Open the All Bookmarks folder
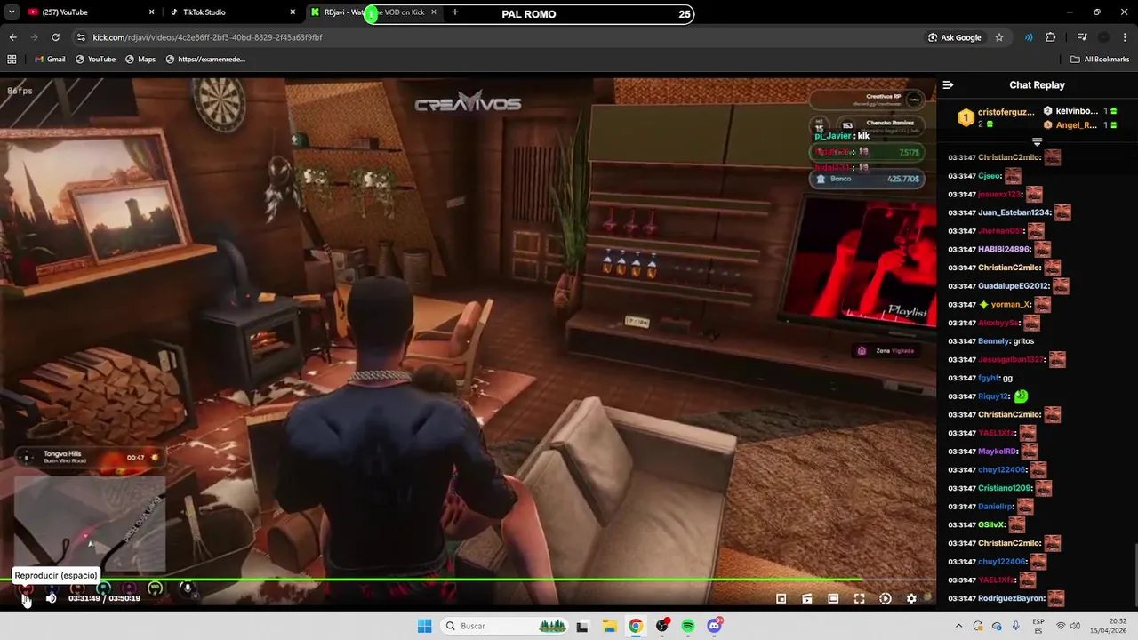 point(1100,59)
